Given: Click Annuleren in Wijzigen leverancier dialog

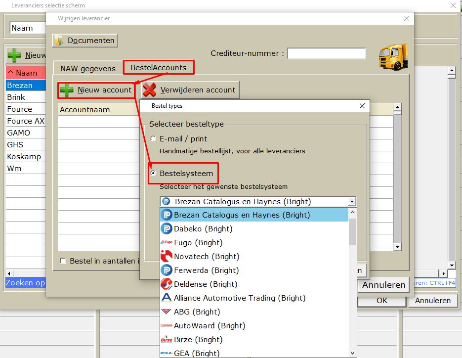Looking at the screenshot, I should click(383, 285).
